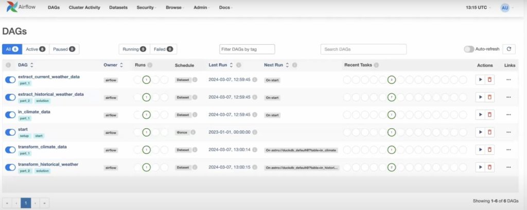
Task: Trigger the extract_current_weather_data DAG play button
Action: pos(481,80)
